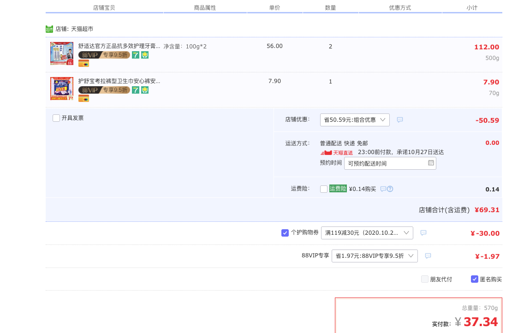Click the 7-day return icon on Sensodyne toothpaste row
Image resolution: width=506 pixels, height=333 pixels.
click(136, 55)
